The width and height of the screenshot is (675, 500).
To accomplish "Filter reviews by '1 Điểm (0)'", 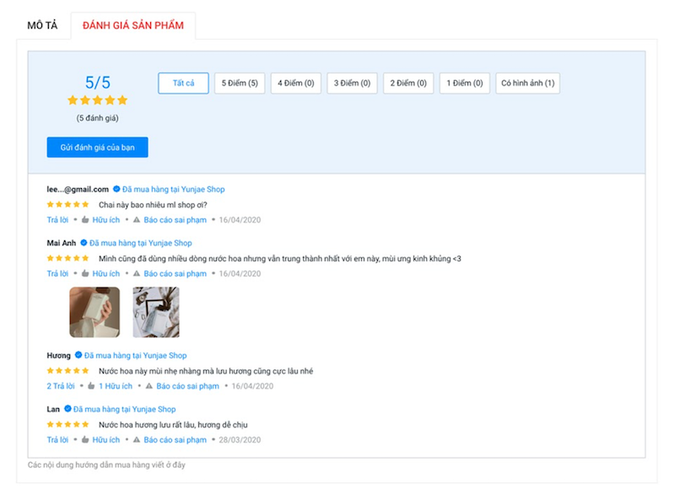I will coord(464,83).
